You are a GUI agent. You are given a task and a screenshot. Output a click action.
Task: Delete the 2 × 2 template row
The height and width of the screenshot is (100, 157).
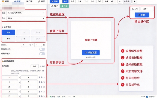click(x=44, y=96)
